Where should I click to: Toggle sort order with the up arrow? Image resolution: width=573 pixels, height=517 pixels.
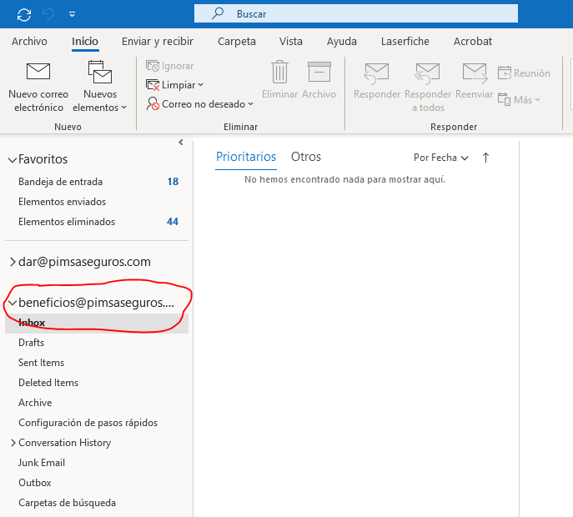(485, 158)
